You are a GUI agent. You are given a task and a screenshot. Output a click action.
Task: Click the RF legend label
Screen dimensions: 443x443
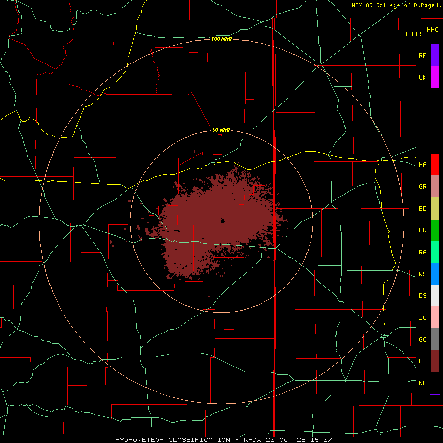point(422,55)
